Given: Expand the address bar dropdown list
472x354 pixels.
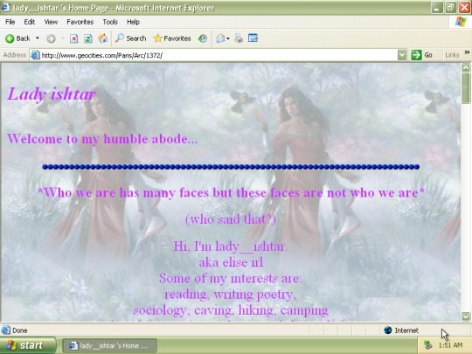Looking at the screenshot, I should [402, 55].
